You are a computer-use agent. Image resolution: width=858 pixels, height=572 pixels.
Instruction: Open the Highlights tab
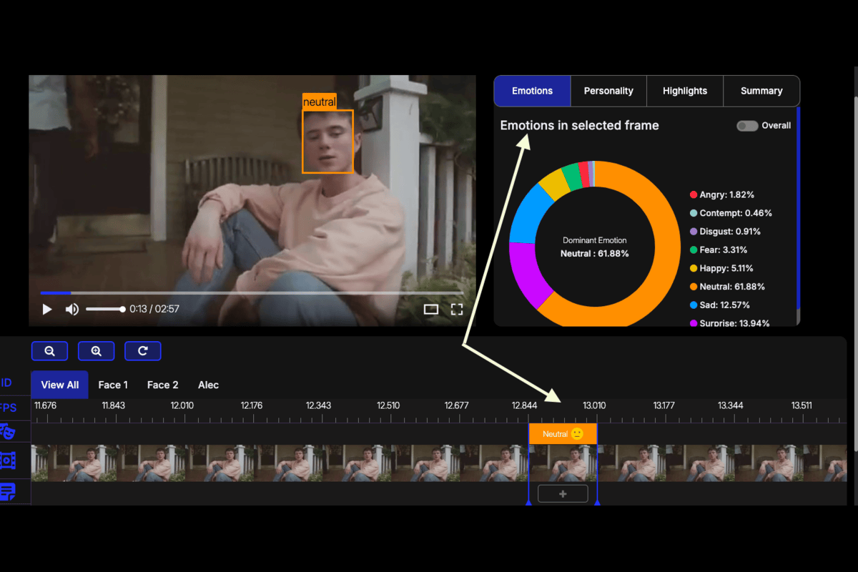tap(685, 91)
